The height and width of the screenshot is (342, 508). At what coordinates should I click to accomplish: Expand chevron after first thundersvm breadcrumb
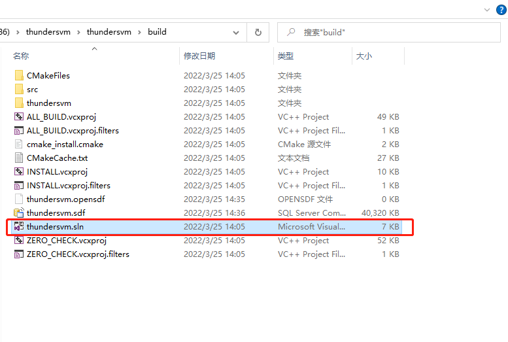(x=78, y=33)
